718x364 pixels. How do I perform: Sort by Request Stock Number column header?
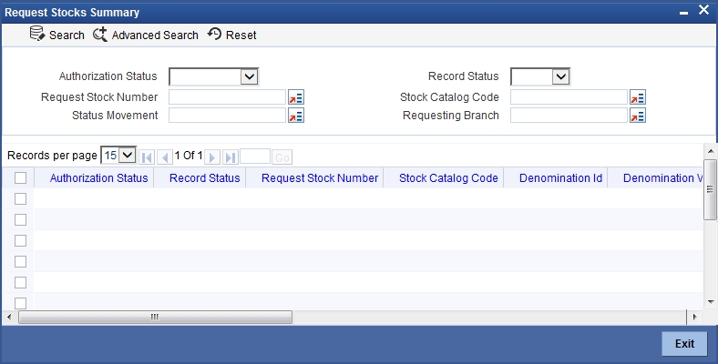(x=320, y=177)
